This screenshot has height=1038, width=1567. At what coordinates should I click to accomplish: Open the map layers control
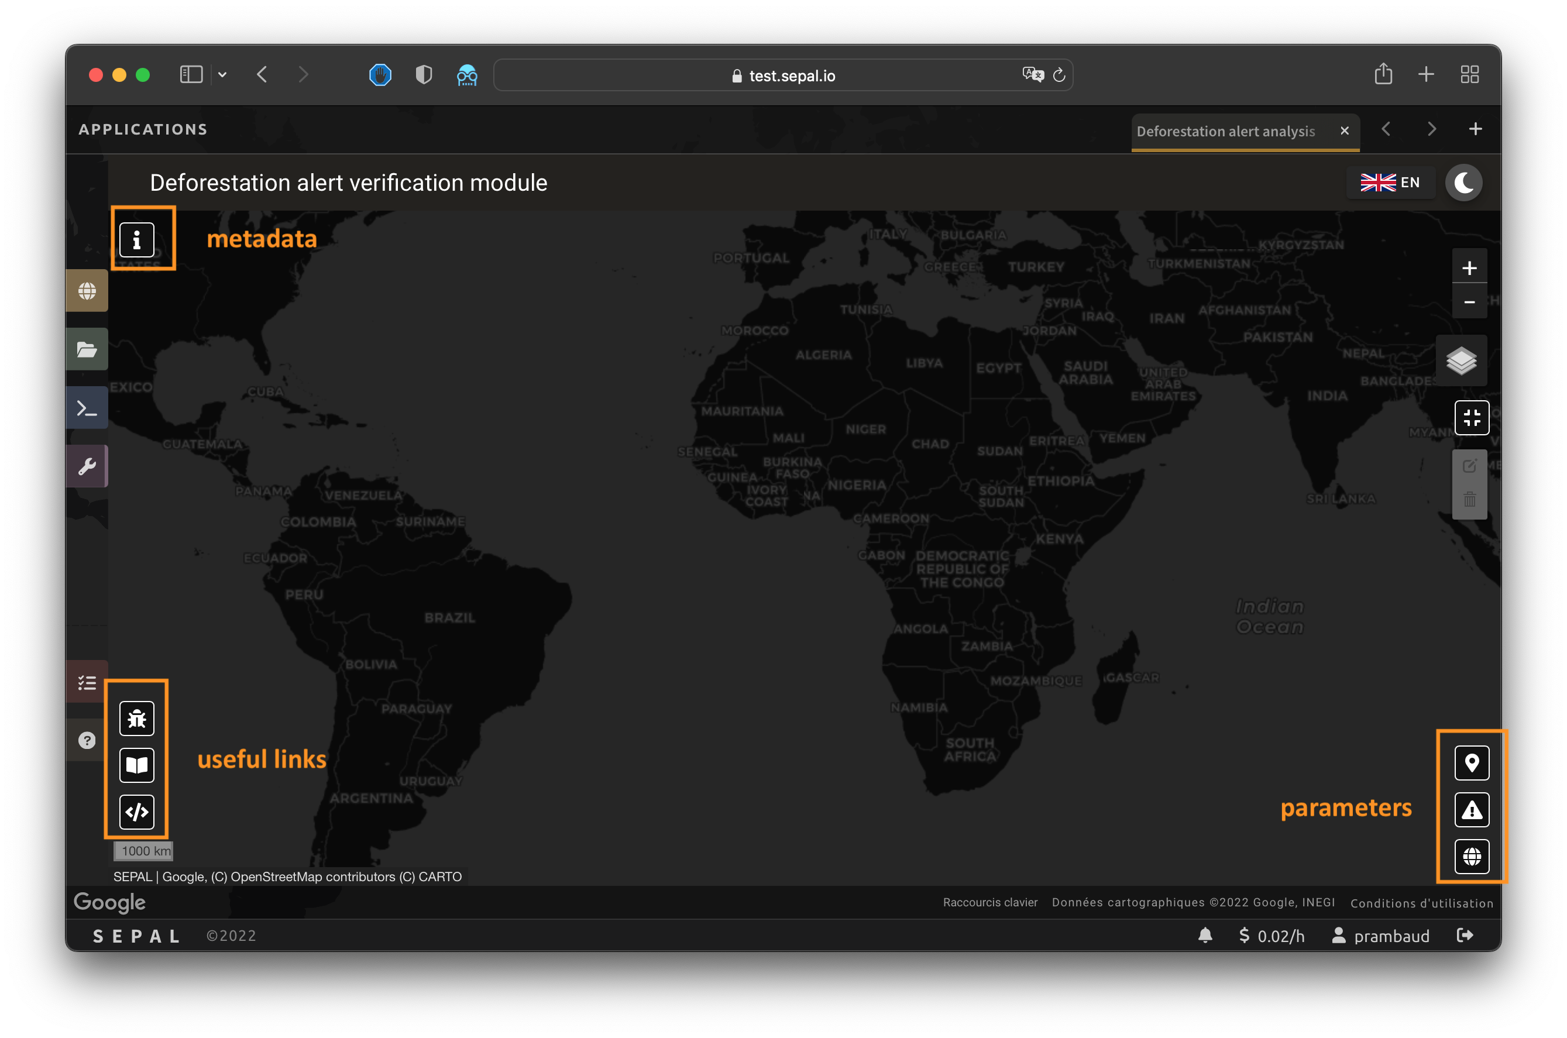1461,361
